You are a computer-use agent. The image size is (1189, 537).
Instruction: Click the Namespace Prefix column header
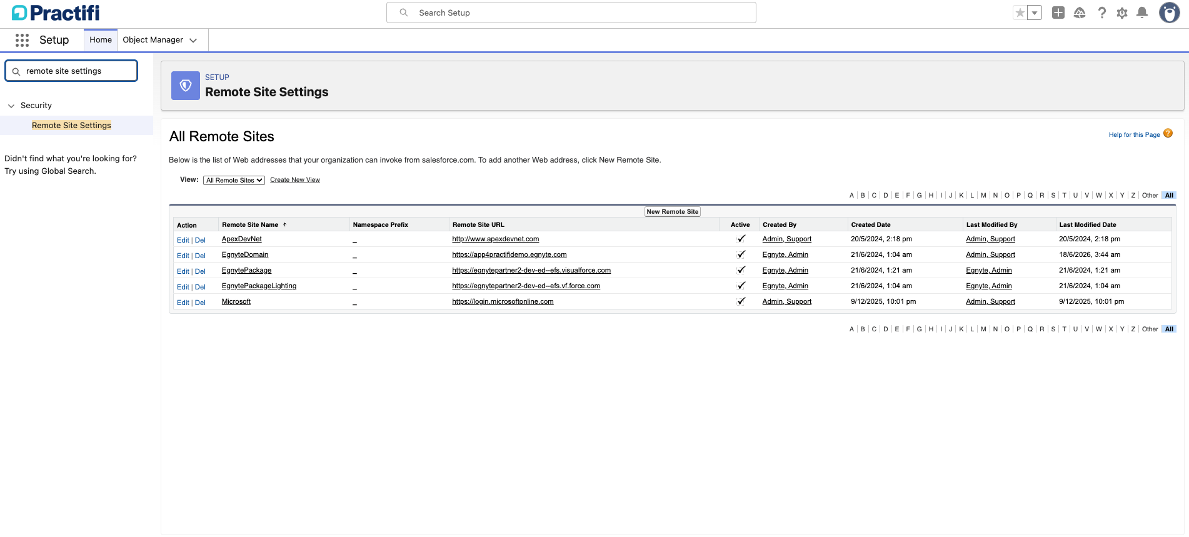pyautogui.click(x=380, y=224)
